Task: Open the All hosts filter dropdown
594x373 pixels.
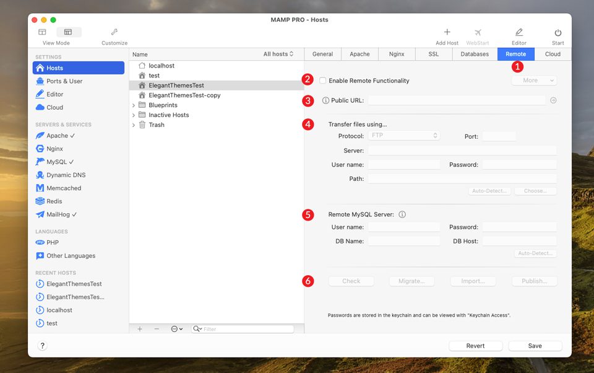Action: (279, 54)
